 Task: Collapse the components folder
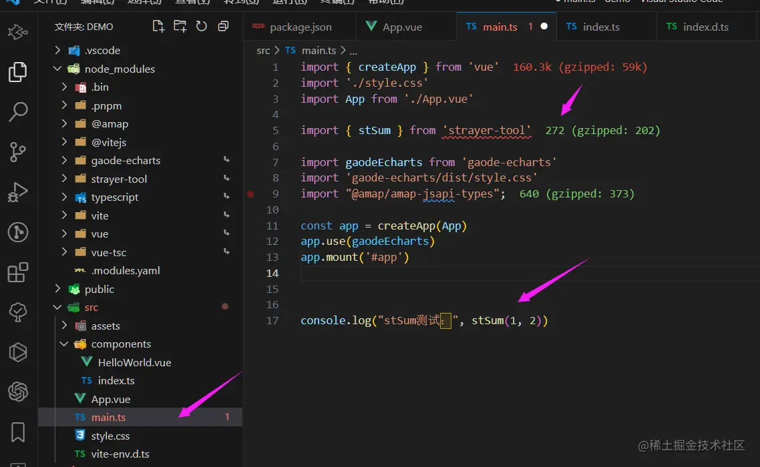tap(65, 344)
